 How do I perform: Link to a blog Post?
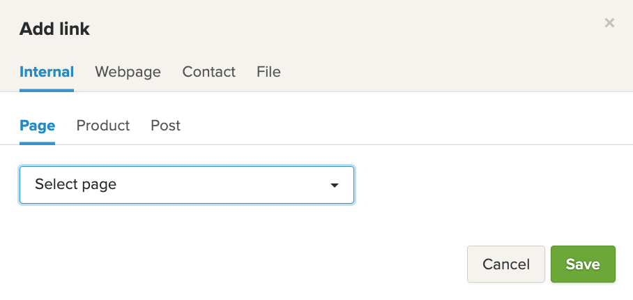[x=165, y=126]
